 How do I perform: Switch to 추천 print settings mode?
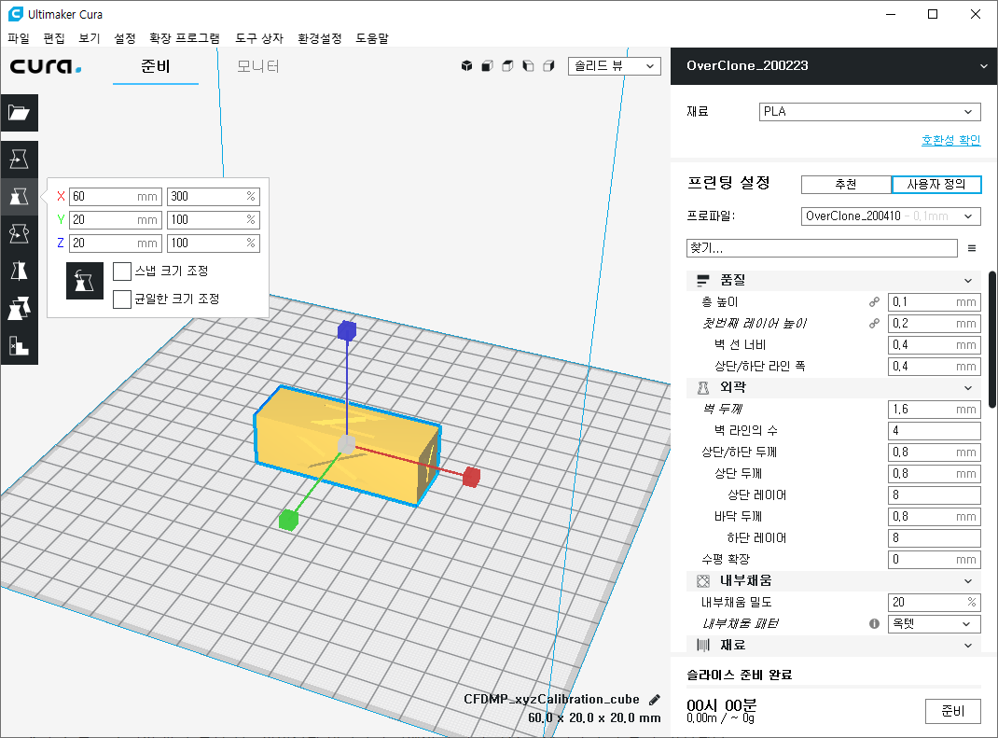pos(846,185)
